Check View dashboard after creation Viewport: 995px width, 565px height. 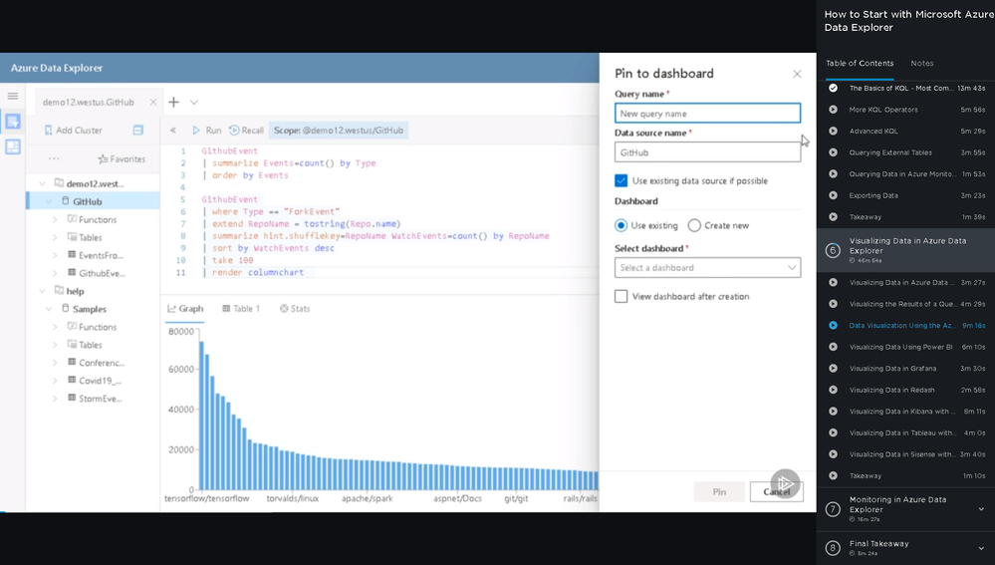pyautogui.click(x=621, y=297)
